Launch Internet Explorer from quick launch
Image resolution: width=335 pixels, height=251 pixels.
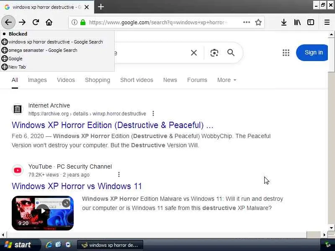(49, 245)
